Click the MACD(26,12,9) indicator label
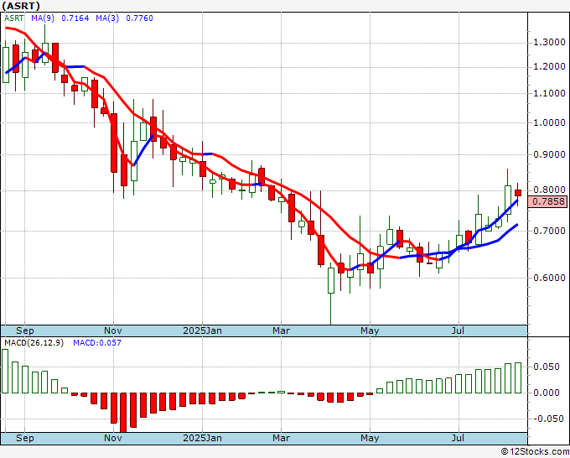This screenshot has height=458, width=570. pyautogui.click(x=34, y=343)
